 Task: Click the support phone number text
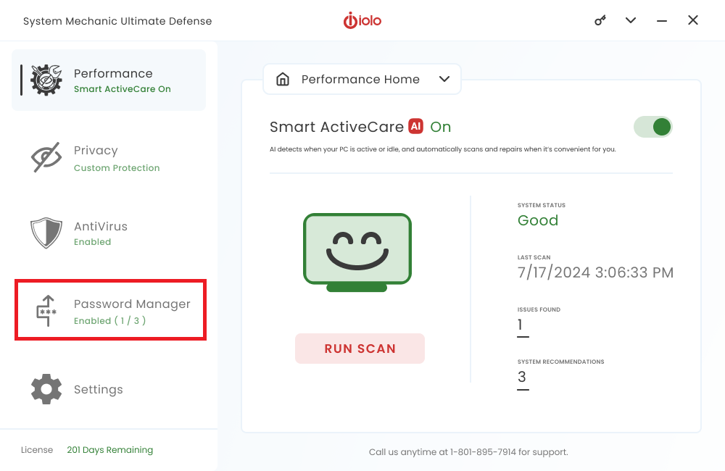(x=483, y=452)
